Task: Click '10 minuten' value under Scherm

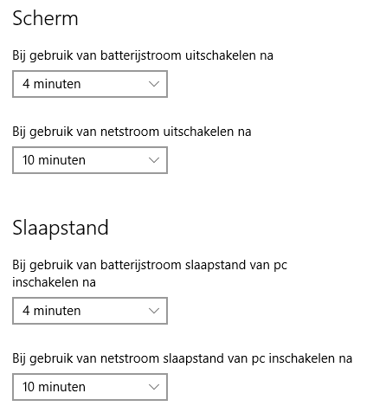Action: click(54, 160)
